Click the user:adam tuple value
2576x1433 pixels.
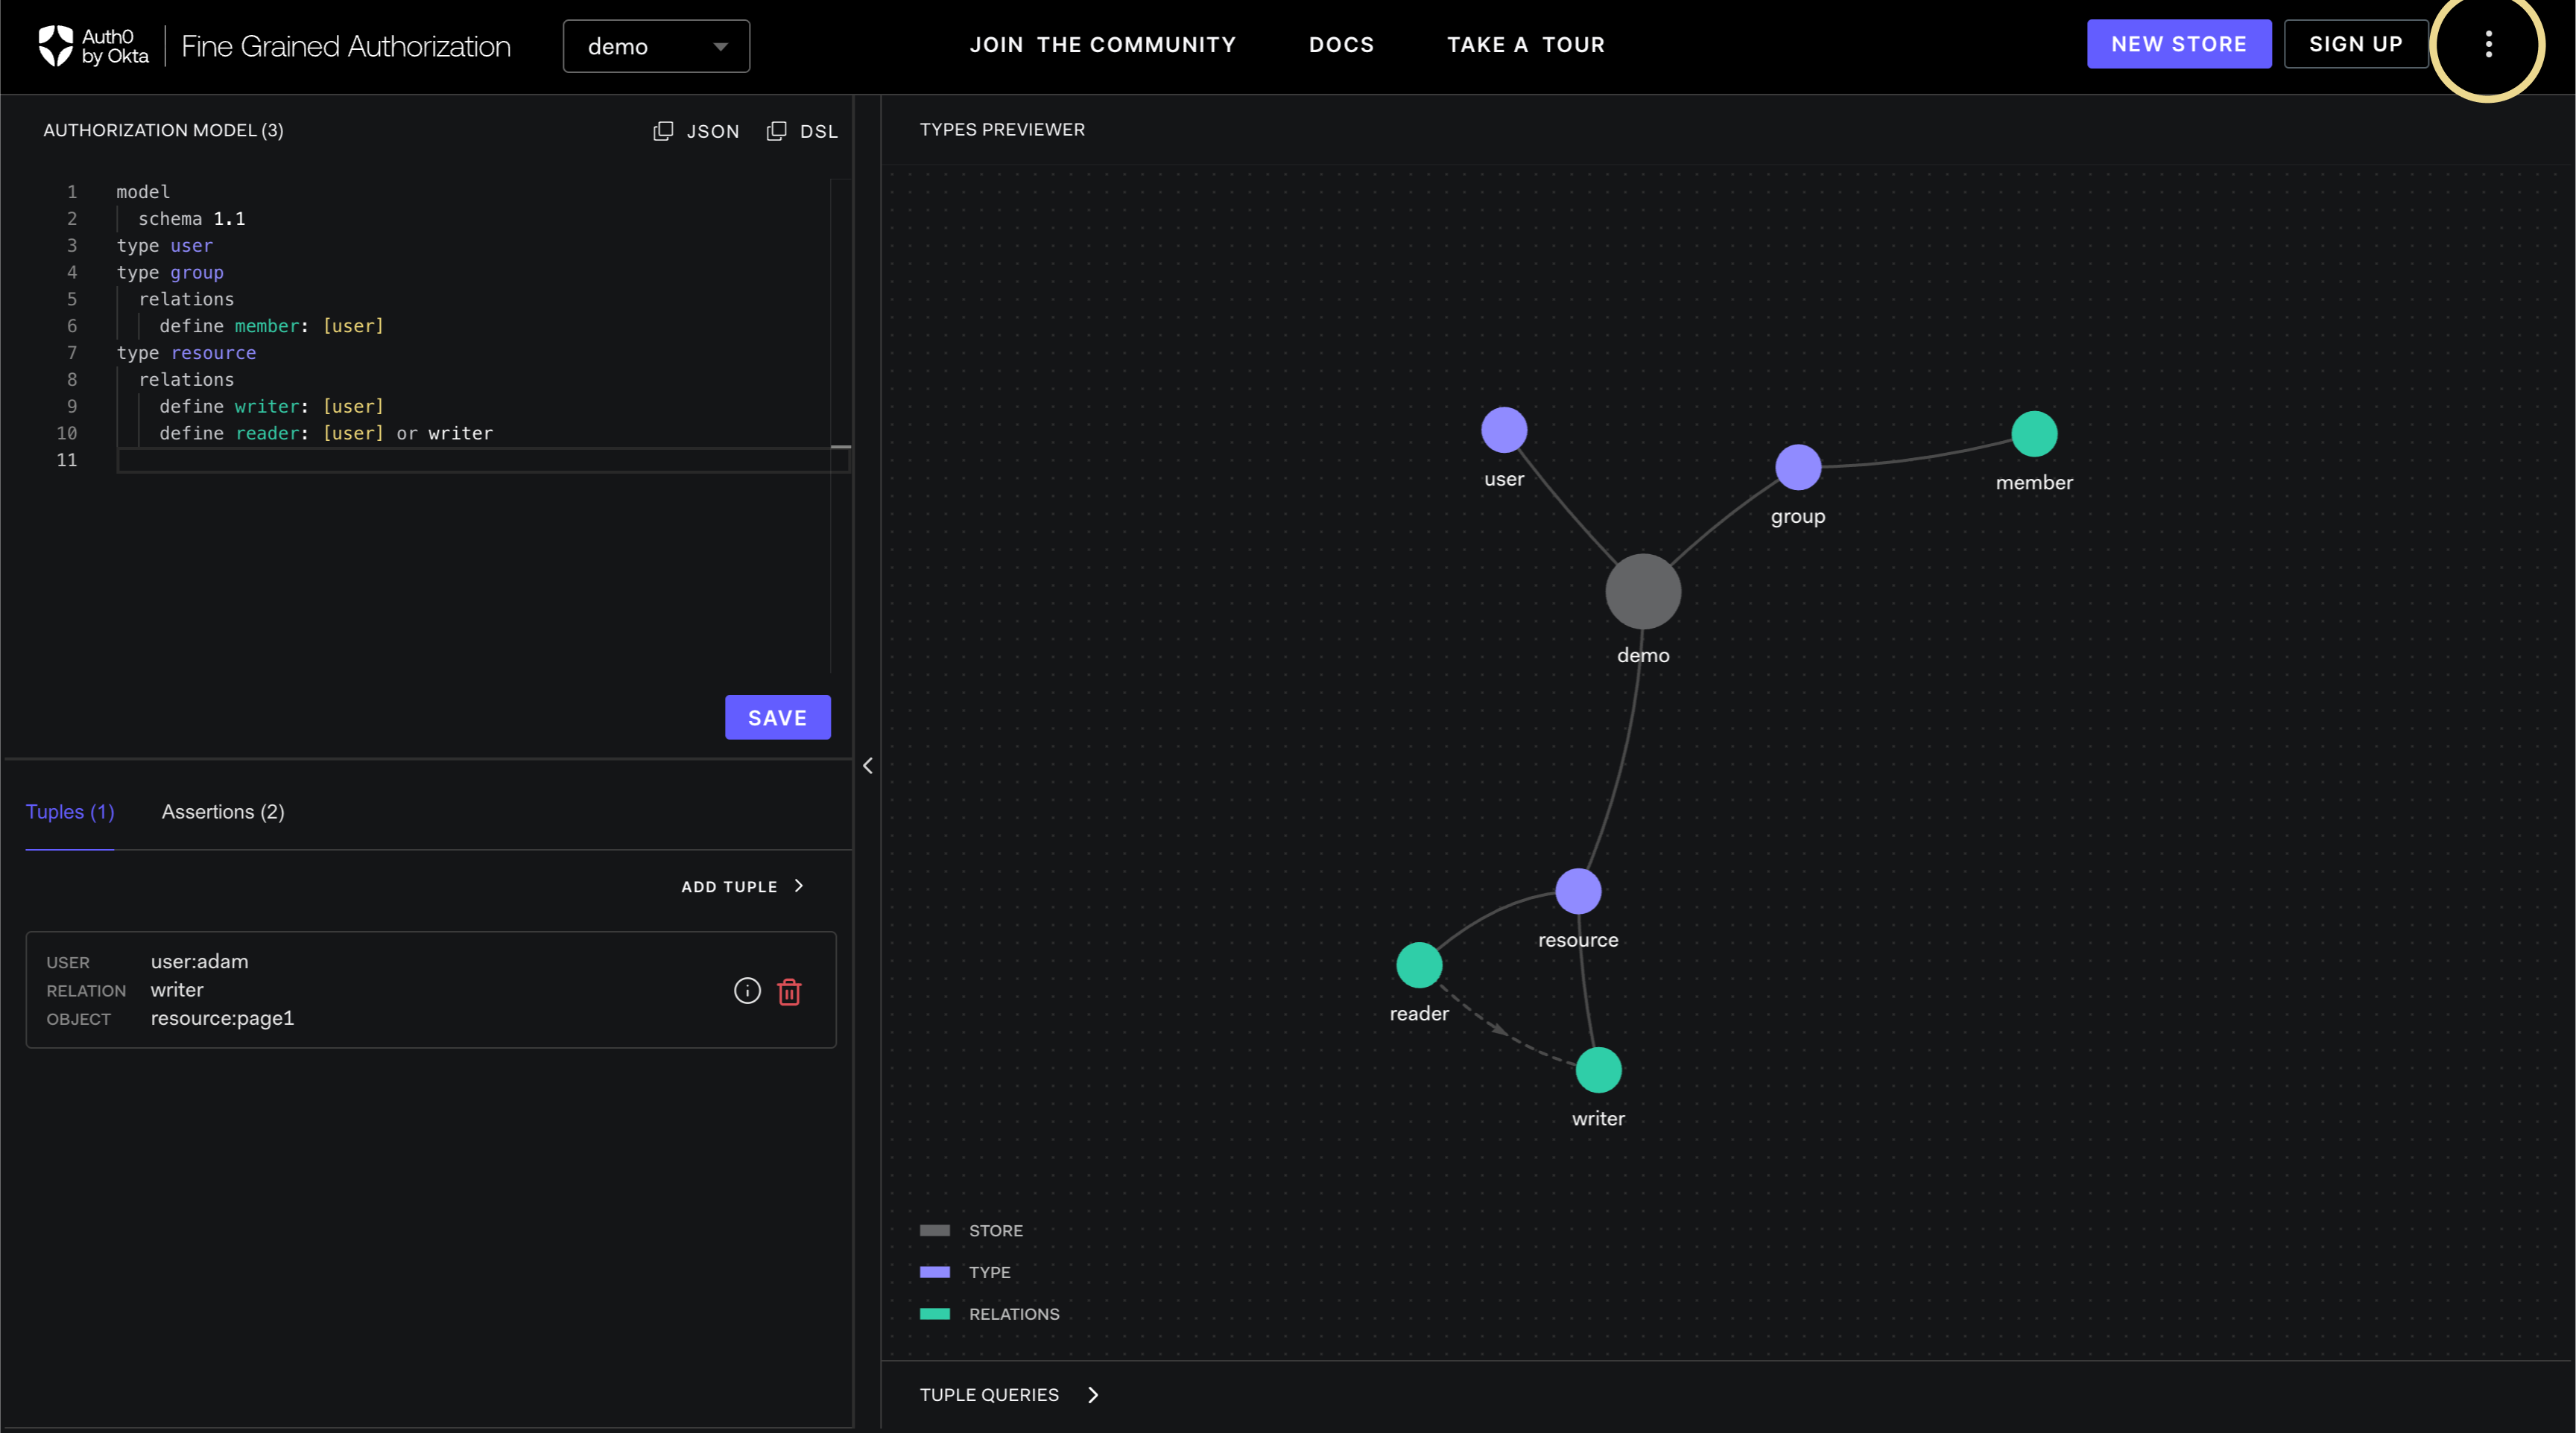(199, 962)
